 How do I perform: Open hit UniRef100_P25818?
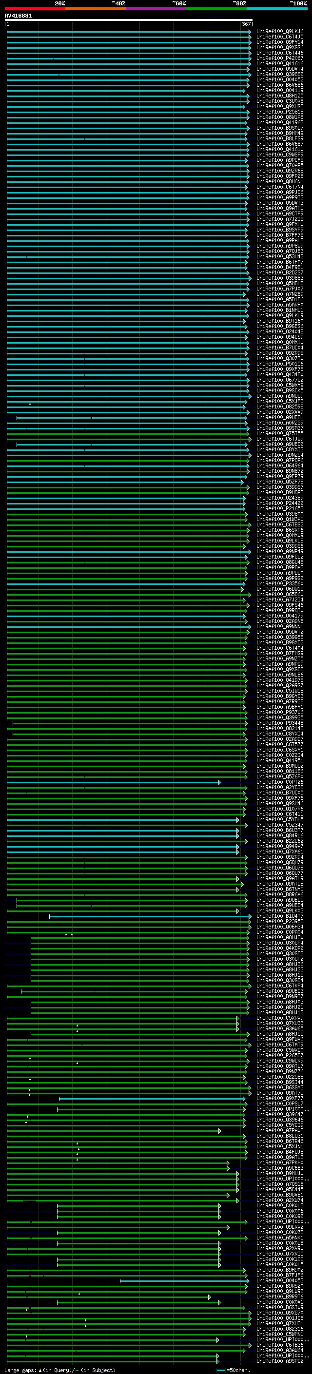[x=280, y=112]
